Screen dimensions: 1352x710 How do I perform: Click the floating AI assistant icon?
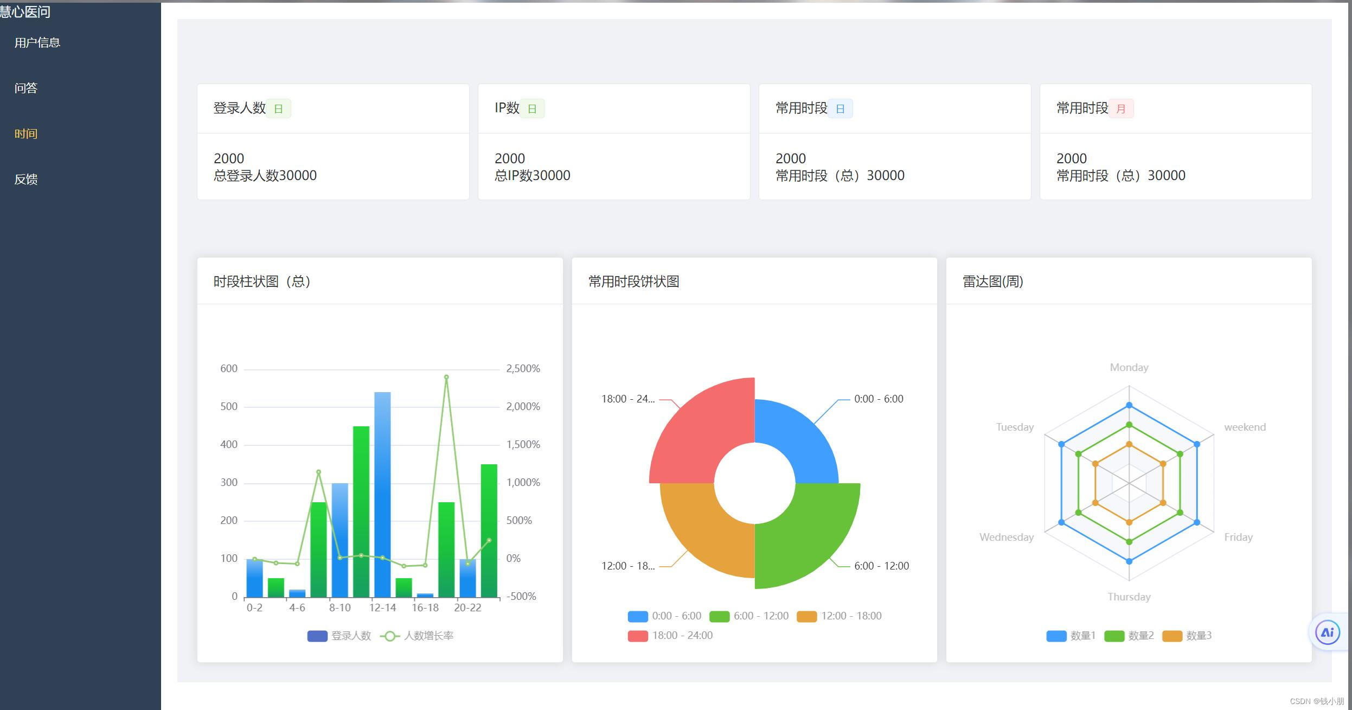click(x=1327, y=632)
